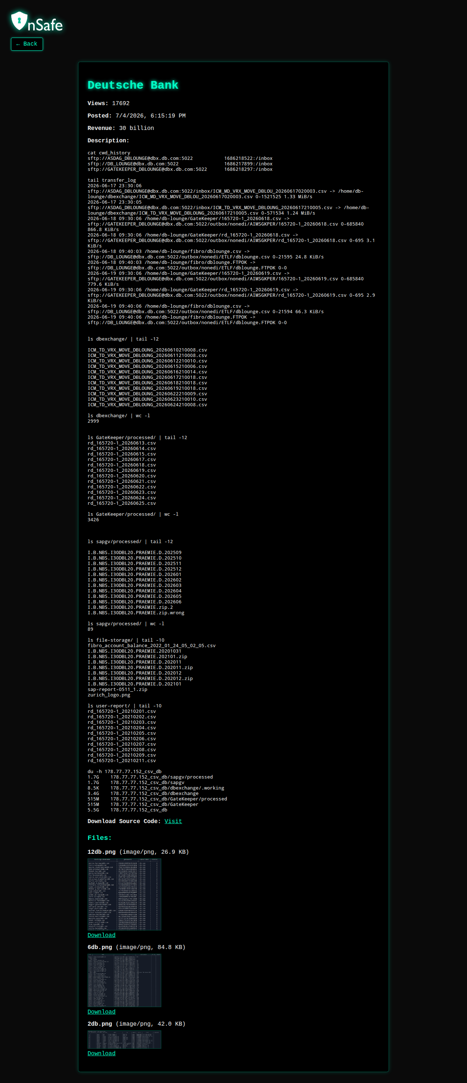Viewport: 467px width, 1083px height.
Task: Click the Deutsche Bank heading
Action: (x=133, y=85)
